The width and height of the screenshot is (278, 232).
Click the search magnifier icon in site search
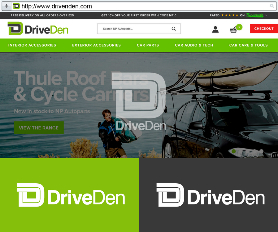coord(174,29)
